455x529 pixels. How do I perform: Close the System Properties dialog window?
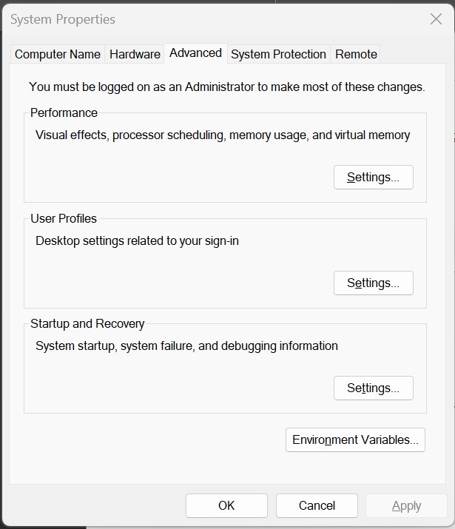click(x=436, y=19)
